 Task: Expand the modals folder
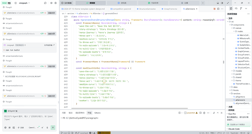(237, 71)
